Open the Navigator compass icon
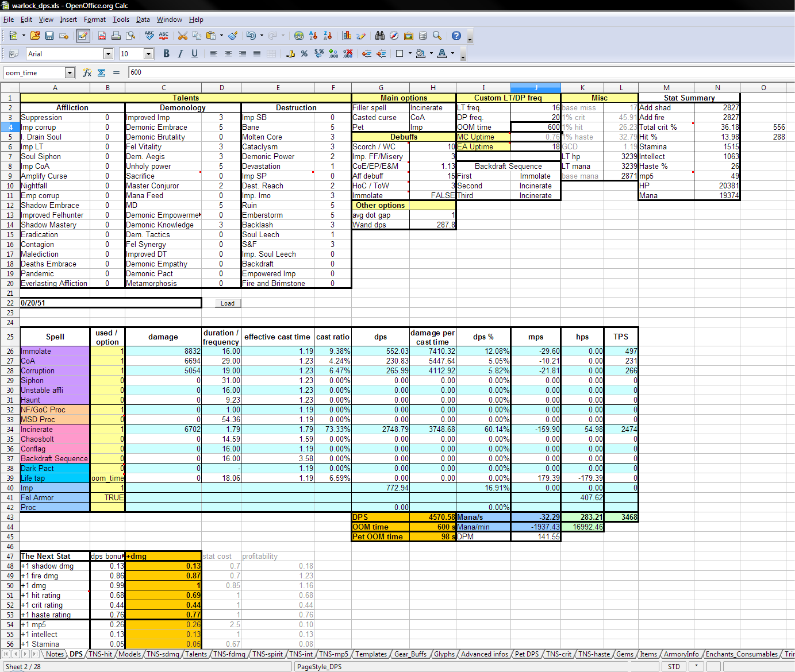 pyautogui.click(x=394, y=36)
